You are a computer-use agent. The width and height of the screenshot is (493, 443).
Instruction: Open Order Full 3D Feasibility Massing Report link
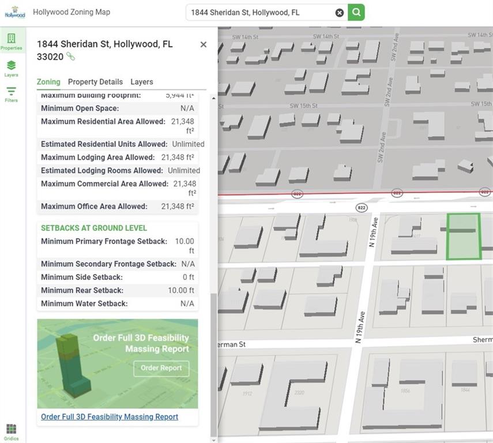point(110,416)
